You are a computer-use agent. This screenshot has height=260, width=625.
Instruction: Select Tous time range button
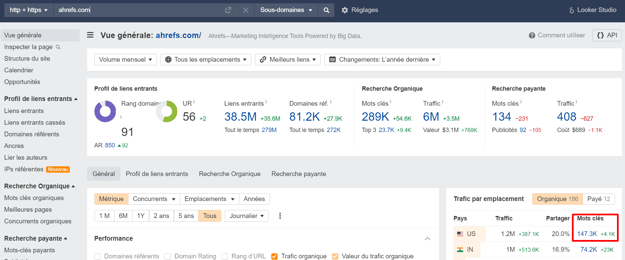coord(210,216)
